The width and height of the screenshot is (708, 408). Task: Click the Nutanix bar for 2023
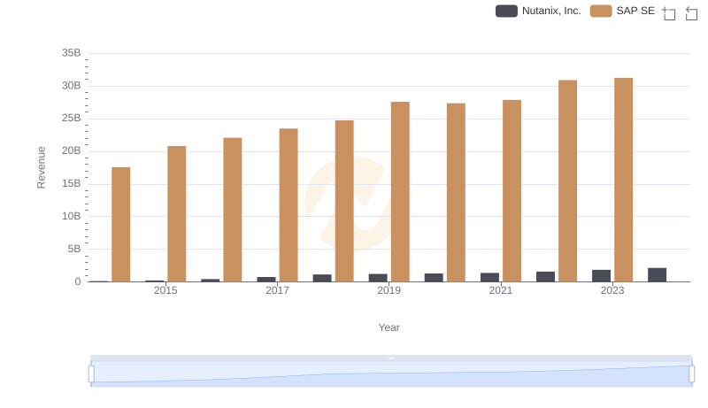click(602, 276)
